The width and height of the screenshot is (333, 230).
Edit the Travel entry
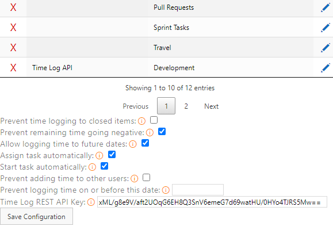point(325,48)
